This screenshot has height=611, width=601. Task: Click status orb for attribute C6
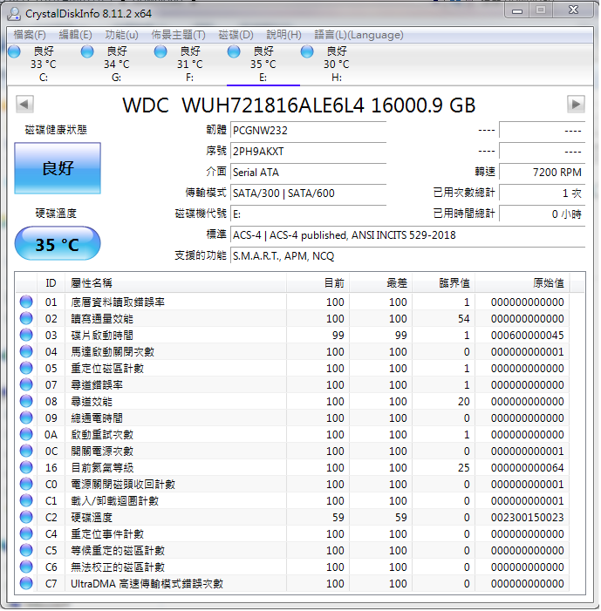click(26, 567)
